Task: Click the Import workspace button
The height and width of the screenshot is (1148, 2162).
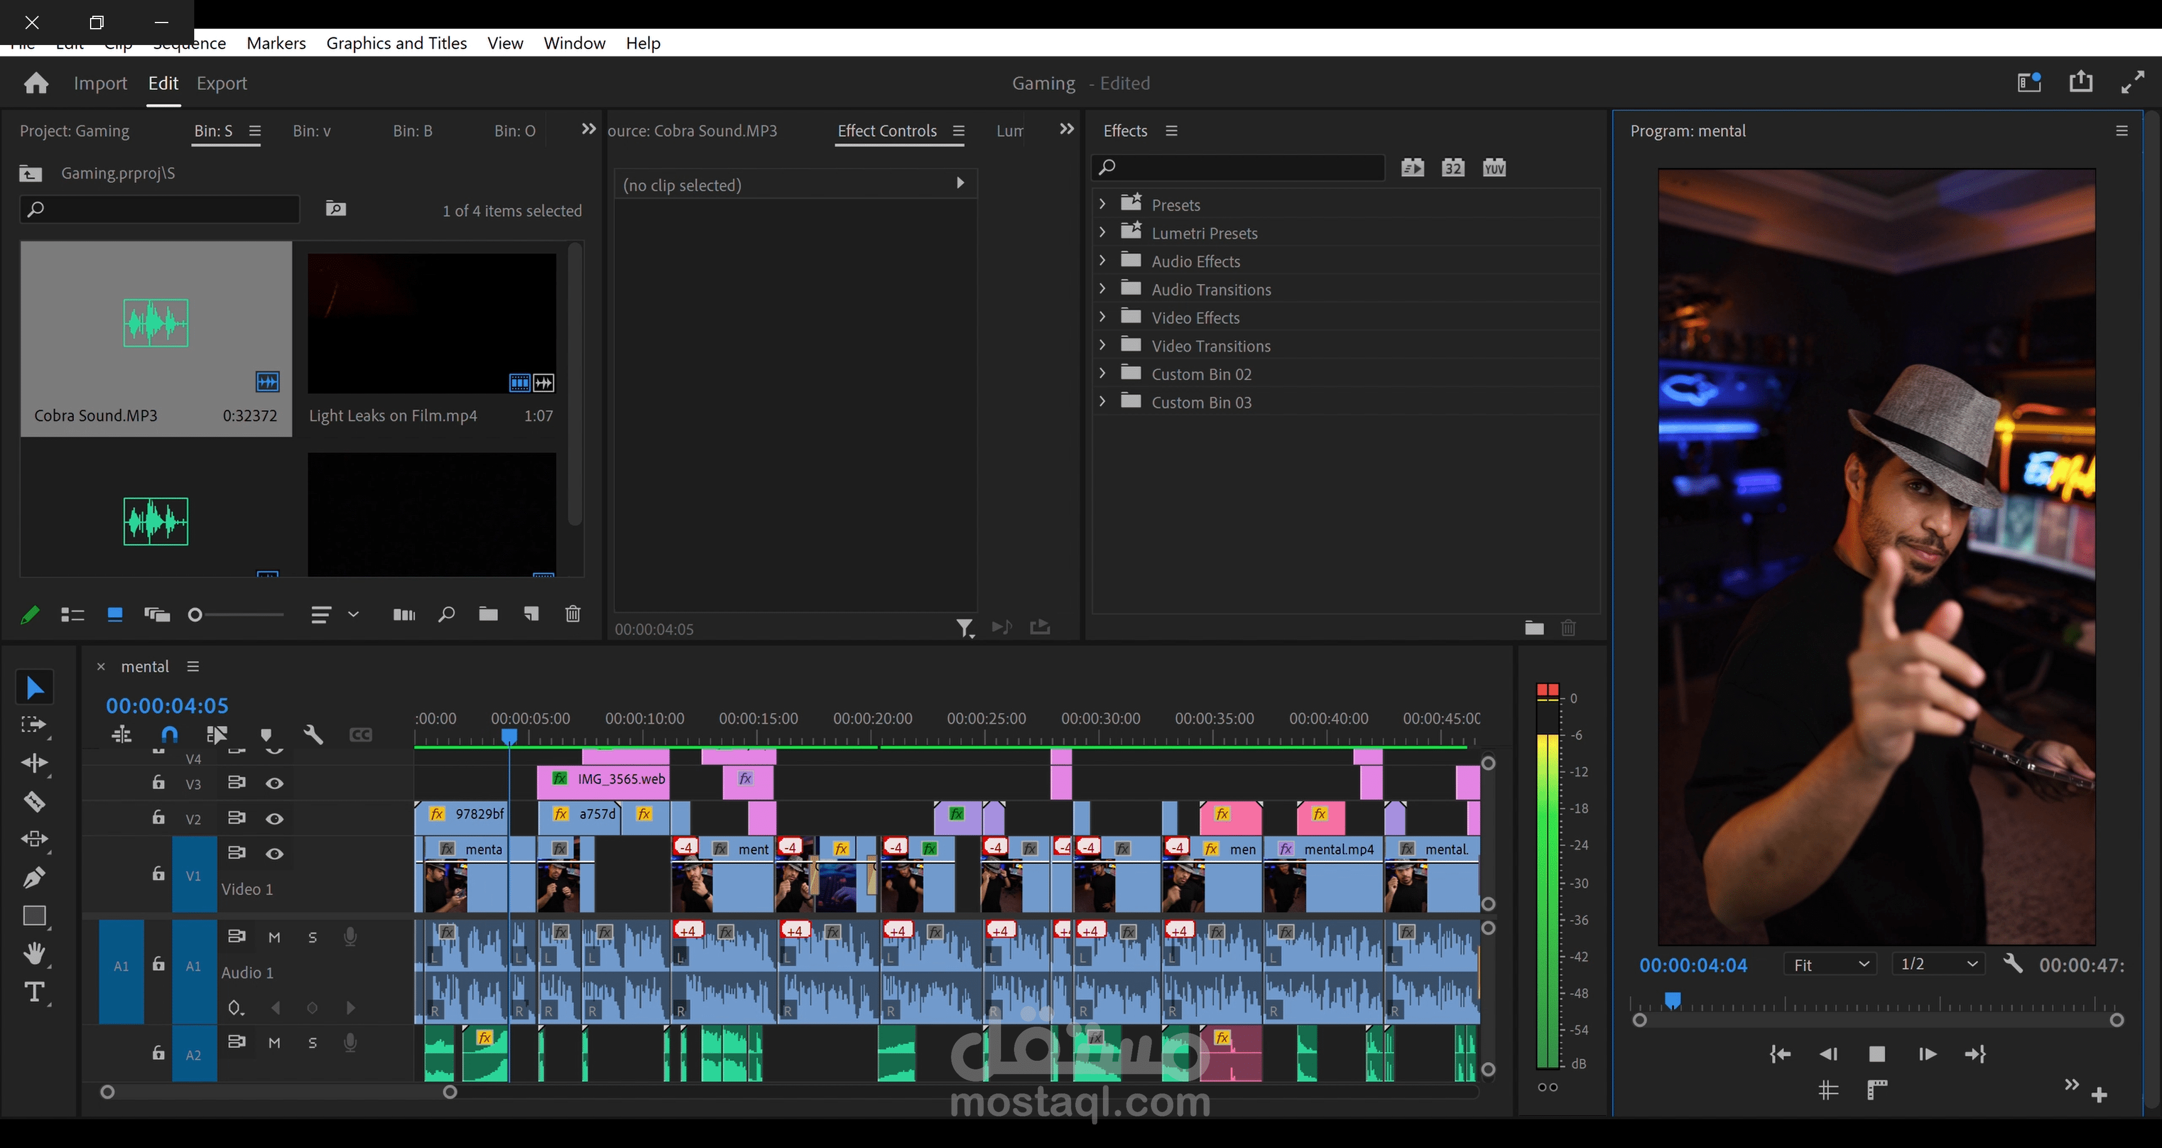Action: 100,83
